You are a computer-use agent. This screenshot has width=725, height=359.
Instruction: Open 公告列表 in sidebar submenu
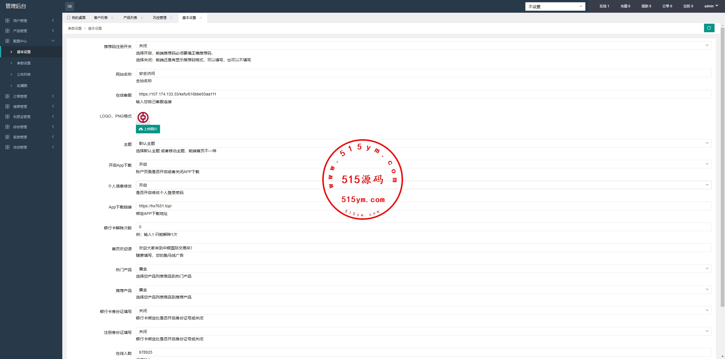(24, 74)
